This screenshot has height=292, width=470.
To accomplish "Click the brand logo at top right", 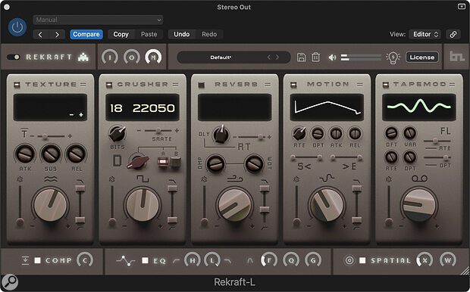I will coord(457,56).
